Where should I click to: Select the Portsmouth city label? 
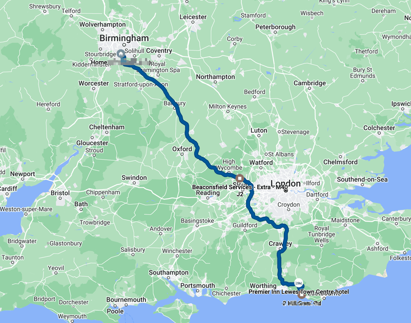[x=198, y=285]
